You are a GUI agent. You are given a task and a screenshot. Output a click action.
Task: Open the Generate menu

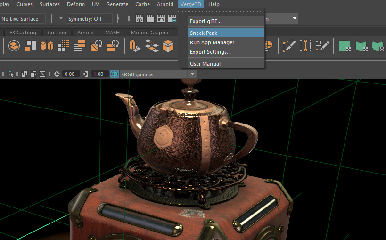pyautogui.click(x=117, y=4)
